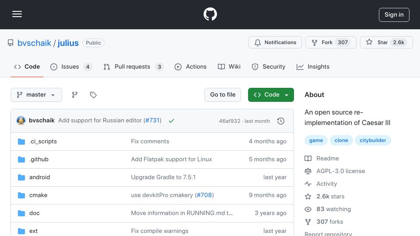420x236 pixels.
Task: Open the .github folder
Action: (x=39, y=159)
